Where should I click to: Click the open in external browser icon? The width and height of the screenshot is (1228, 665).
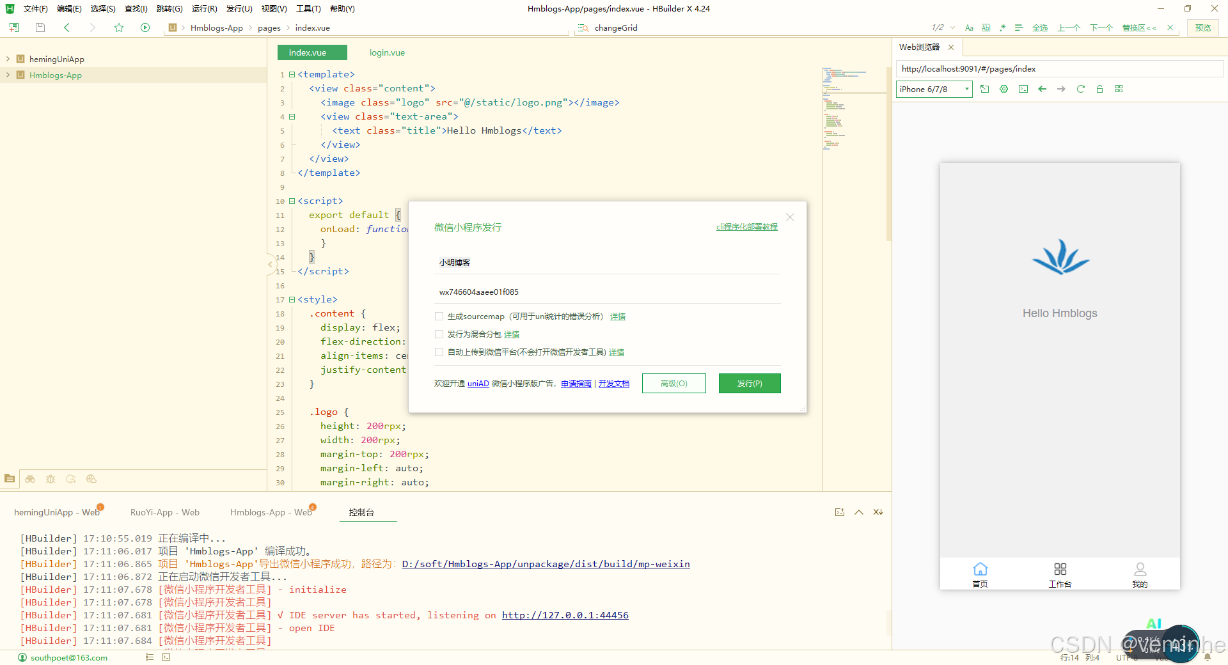985,89
